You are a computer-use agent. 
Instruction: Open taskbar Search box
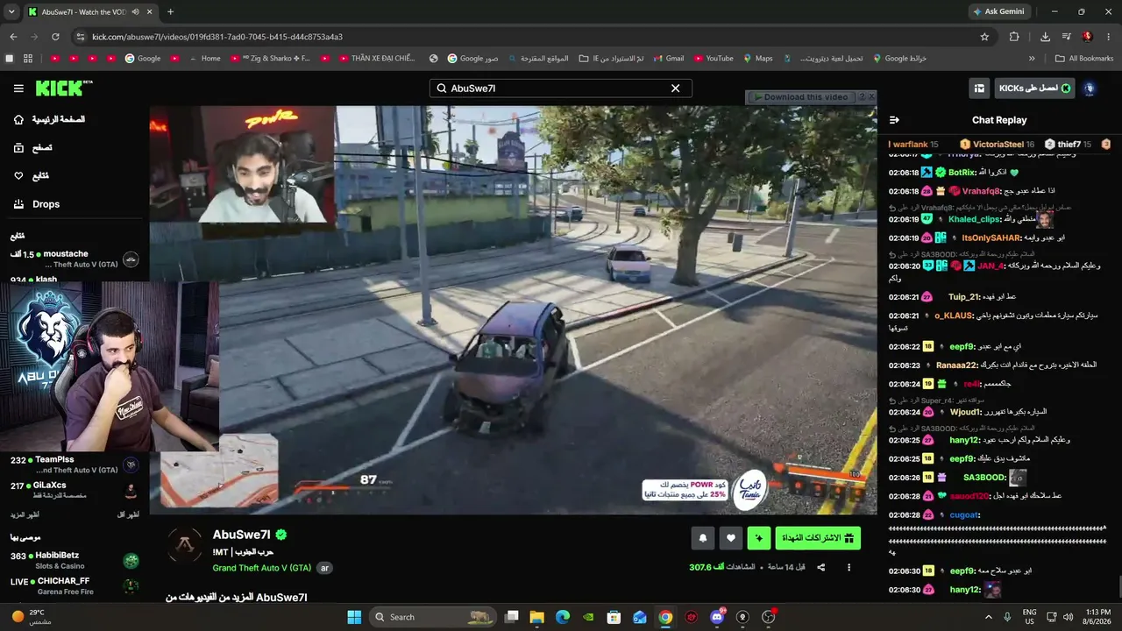tap(433, 617)
